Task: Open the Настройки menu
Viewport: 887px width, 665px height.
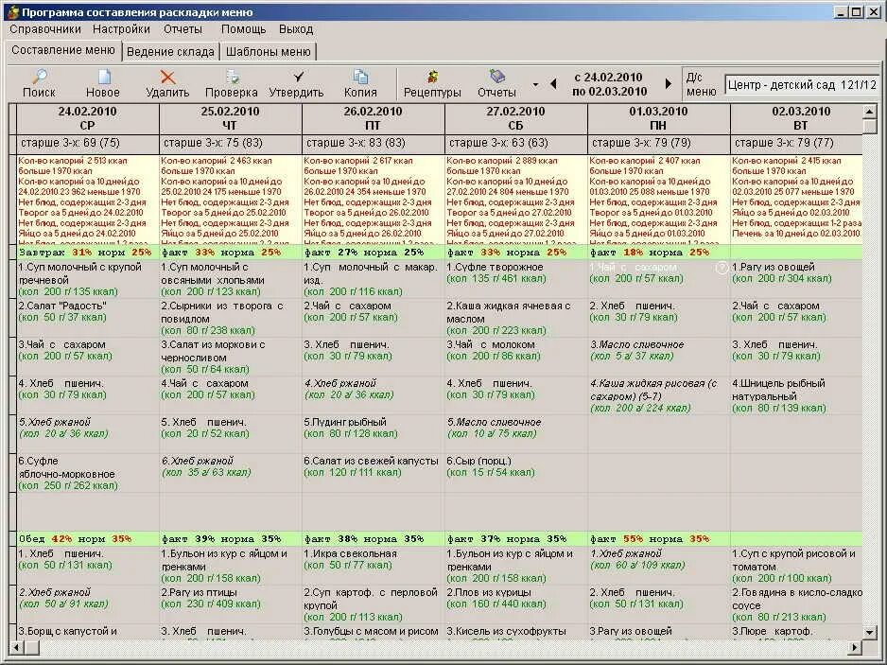Action: (x=121, y=29)
